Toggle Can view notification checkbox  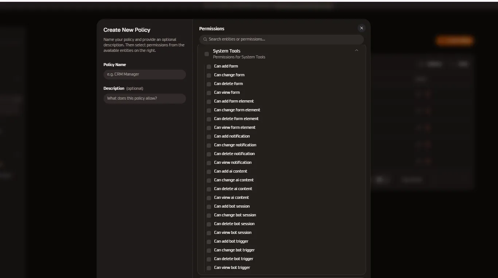pos(209,163)
